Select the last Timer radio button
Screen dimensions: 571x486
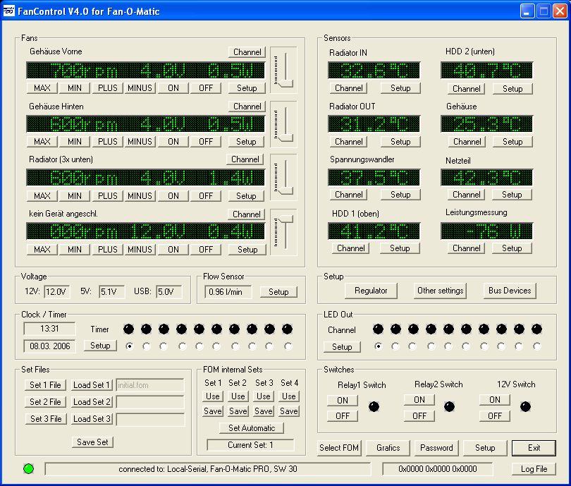[288, 346]
